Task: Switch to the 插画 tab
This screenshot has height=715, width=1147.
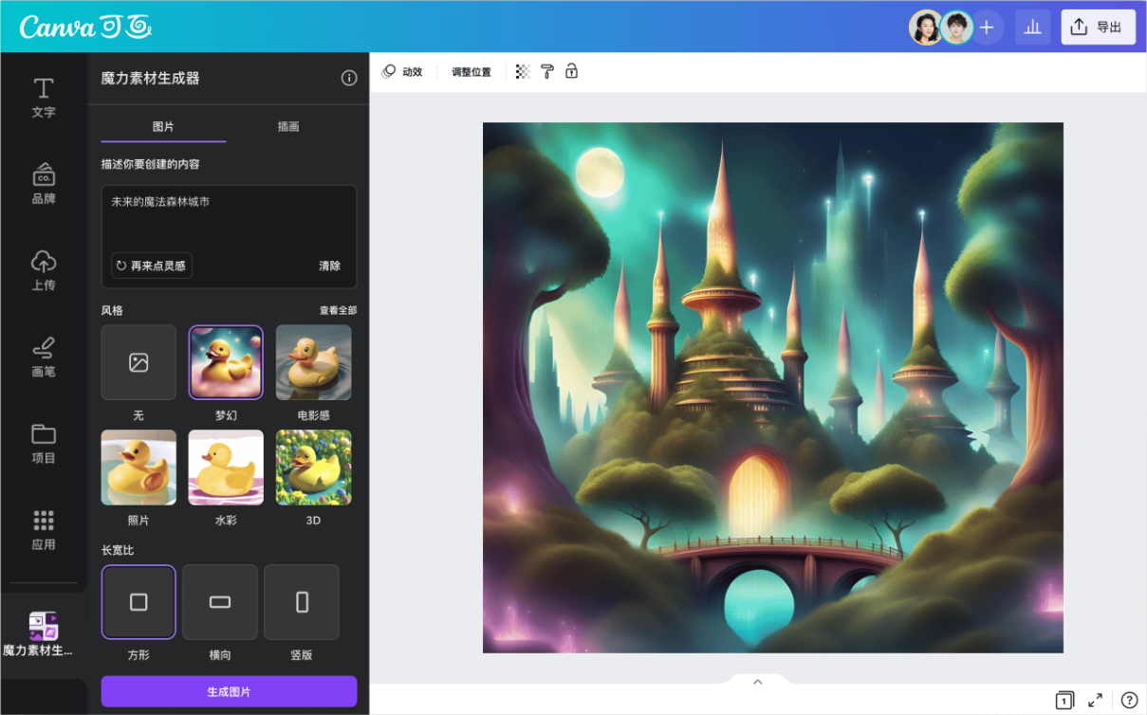Action: 288,126
